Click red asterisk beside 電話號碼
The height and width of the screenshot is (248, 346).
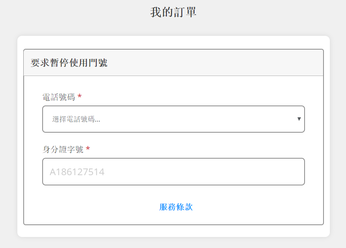80,96
